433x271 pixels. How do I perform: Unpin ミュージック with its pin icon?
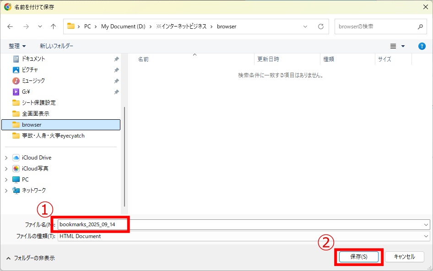tap(117, 81)
